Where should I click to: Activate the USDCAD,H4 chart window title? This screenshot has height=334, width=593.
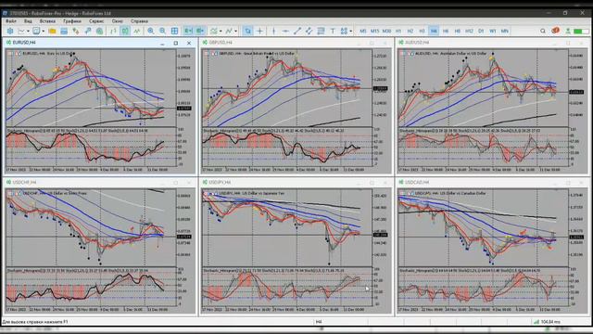point(417,182)
